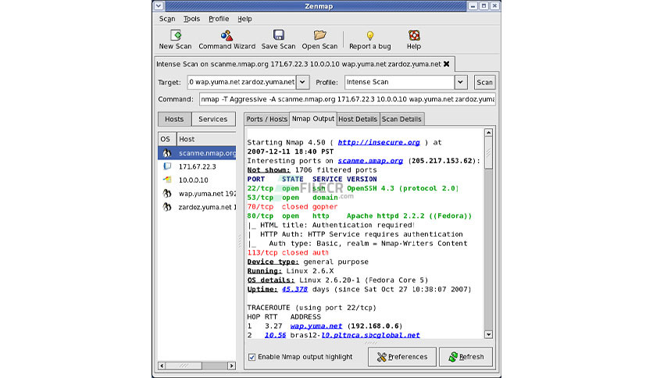This screenshot has width=653, height=378.
Task: Disable Enable Nmap output highlight checkbox
Action: click(252, 357)
